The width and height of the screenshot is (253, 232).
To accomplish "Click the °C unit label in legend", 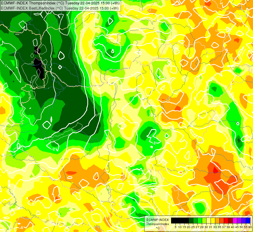I will 158,228.
